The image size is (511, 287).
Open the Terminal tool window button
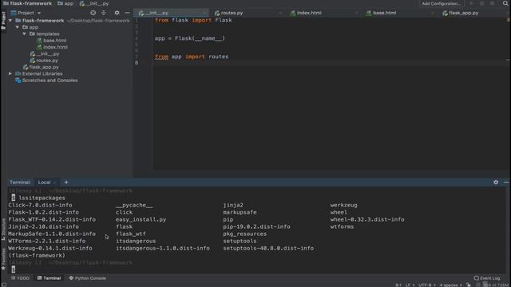[x=49, y=278]
